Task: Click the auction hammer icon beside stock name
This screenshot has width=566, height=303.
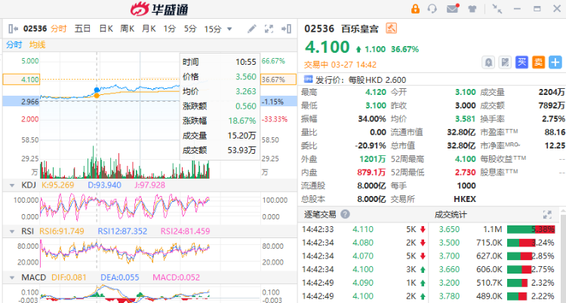Action: [391, 29]
